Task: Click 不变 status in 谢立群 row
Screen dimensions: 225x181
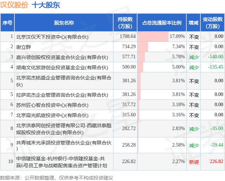Action: 194,47
